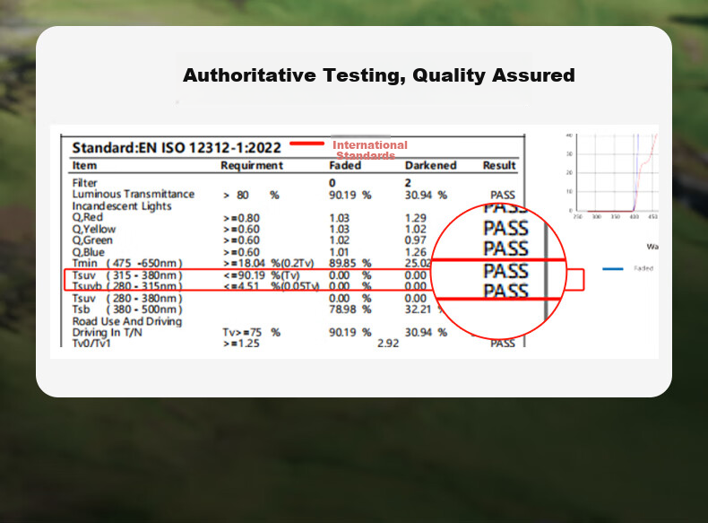Click the ">=1.25" requirement for Tv0/Tv1
This screenshot has height=523, width=708.
pos(242,344)
